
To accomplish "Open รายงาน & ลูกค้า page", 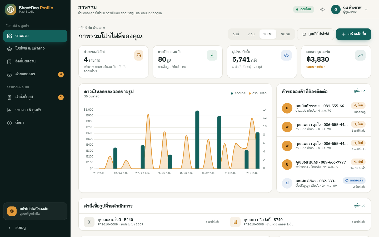I will [x=35, y=110].
